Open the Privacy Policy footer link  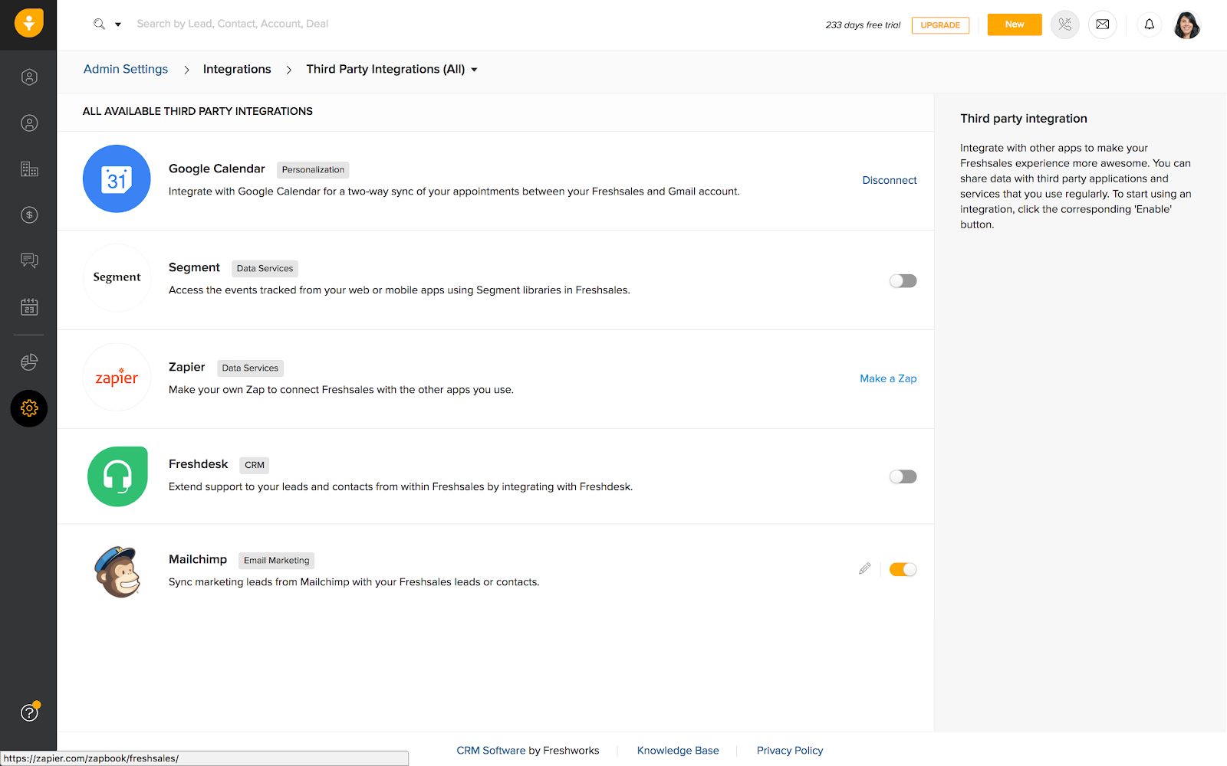coord(790,751)
